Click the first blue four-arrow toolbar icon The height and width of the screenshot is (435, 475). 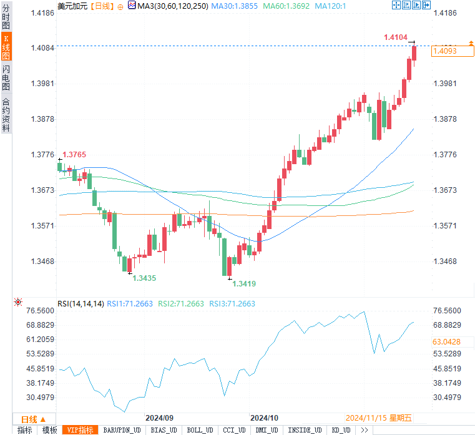(396, 6)
